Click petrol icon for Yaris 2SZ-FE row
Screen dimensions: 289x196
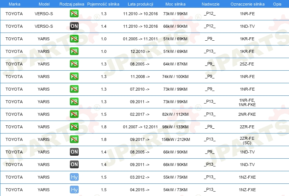74,64
